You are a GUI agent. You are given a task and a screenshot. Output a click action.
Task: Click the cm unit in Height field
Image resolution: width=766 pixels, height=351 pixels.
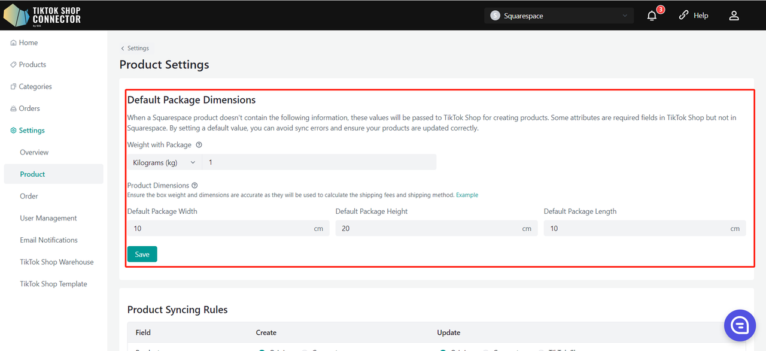[527, 229]
